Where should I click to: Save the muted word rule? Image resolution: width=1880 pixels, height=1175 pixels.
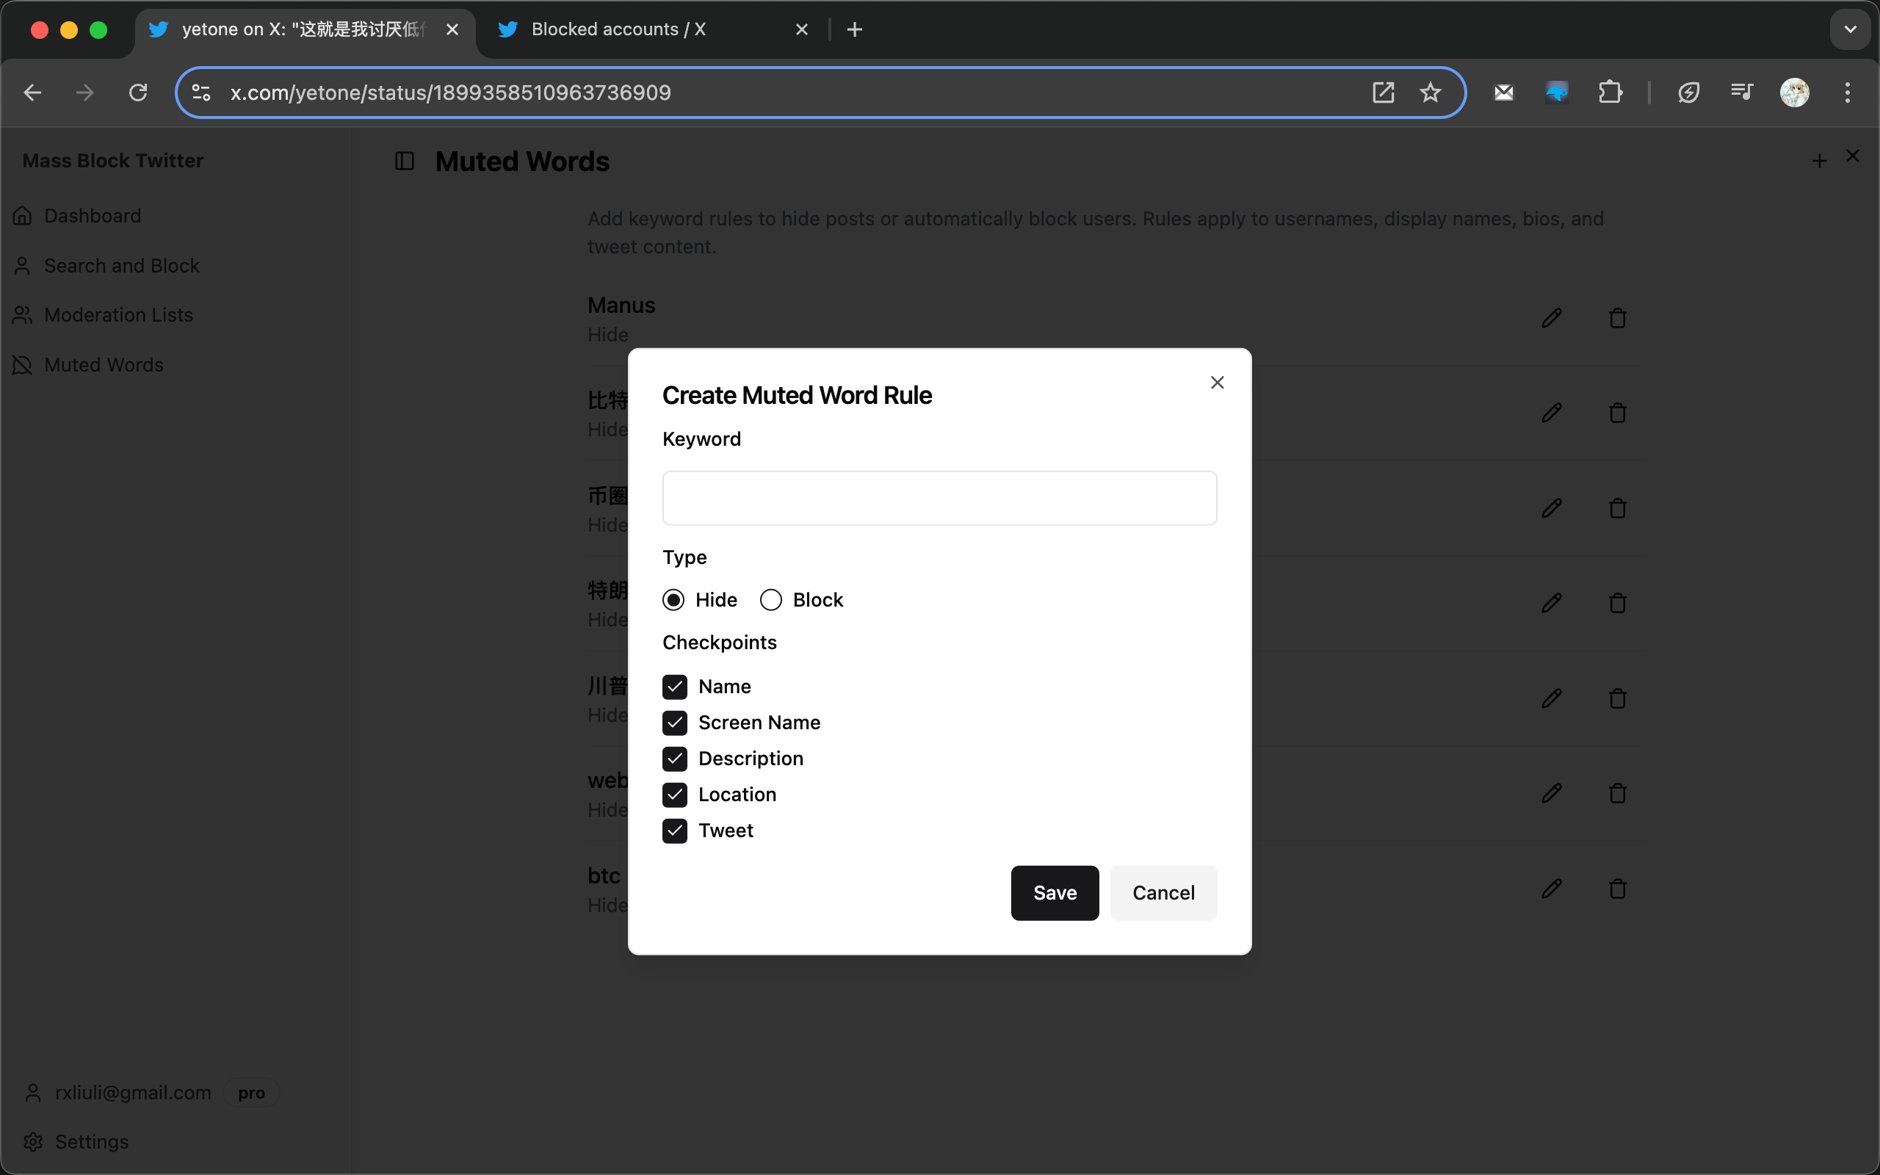pyautogui.click(x=1056, y=892)
